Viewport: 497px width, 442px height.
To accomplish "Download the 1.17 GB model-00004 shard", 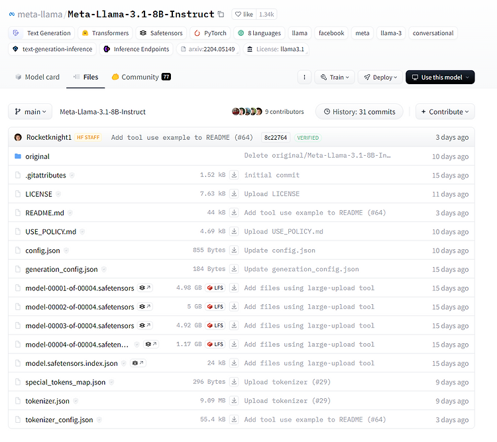I will (x=234, y=344).
